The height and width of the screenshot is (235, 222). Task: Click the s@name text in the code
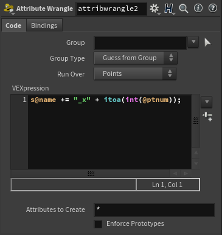coord(43,100)
